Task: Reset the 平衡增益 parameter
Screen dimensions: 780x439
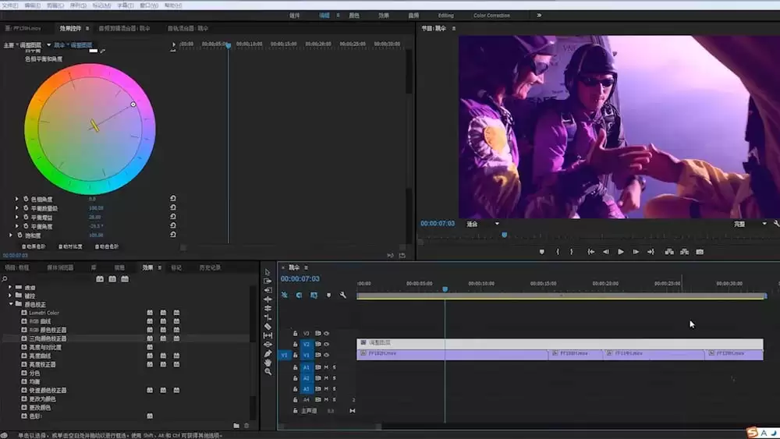Action: tap(172, 217)
